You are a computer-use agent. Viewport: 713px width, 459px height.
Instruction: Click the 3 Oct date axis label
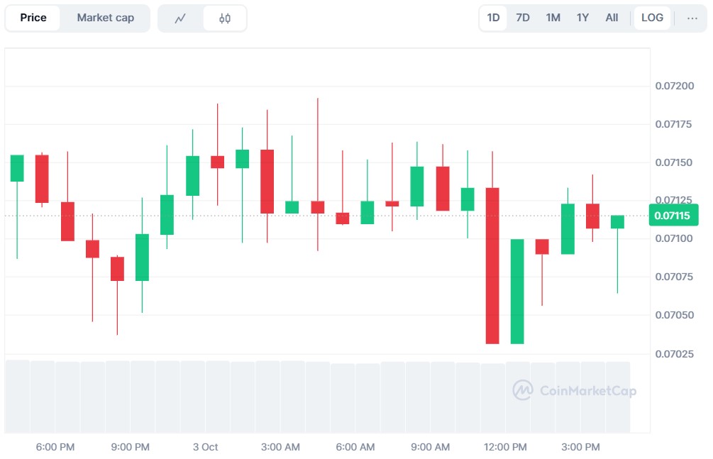206,447
